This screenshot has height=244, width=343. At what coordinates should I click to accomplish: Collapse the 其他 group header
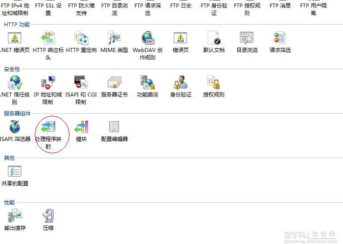tap(9, 158)
